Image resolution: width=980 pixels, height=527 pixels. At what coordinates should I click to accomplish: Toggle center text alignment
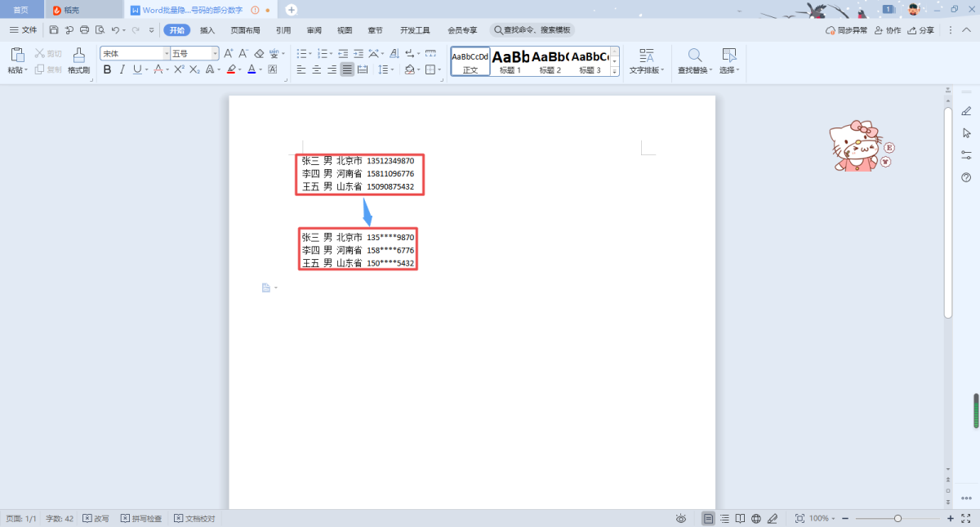tap(317, 69)
